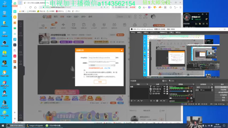Move scene down in OBS scenes toolbar
Screen dimensions: 228x128
click(x=141, y=101)
